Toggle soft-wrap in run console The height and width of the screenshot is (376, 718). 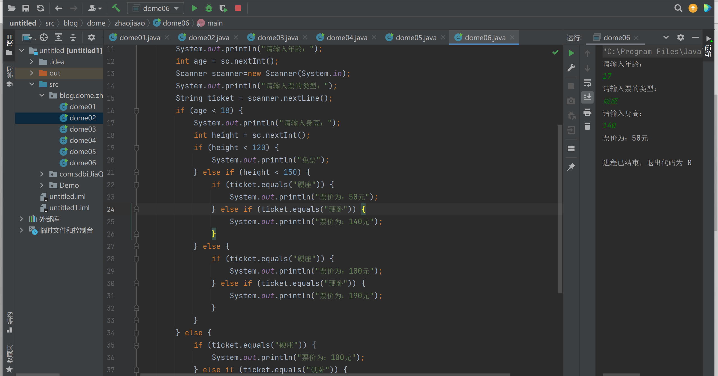[587, 83]
